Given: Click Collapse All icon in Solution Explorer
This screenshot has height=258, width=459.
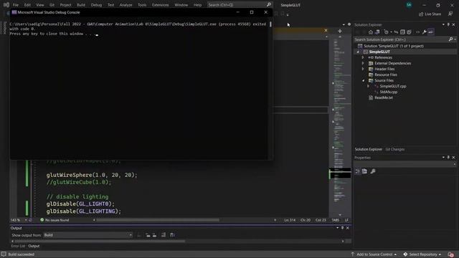Looking at the screenshot, I should [402, 32].
